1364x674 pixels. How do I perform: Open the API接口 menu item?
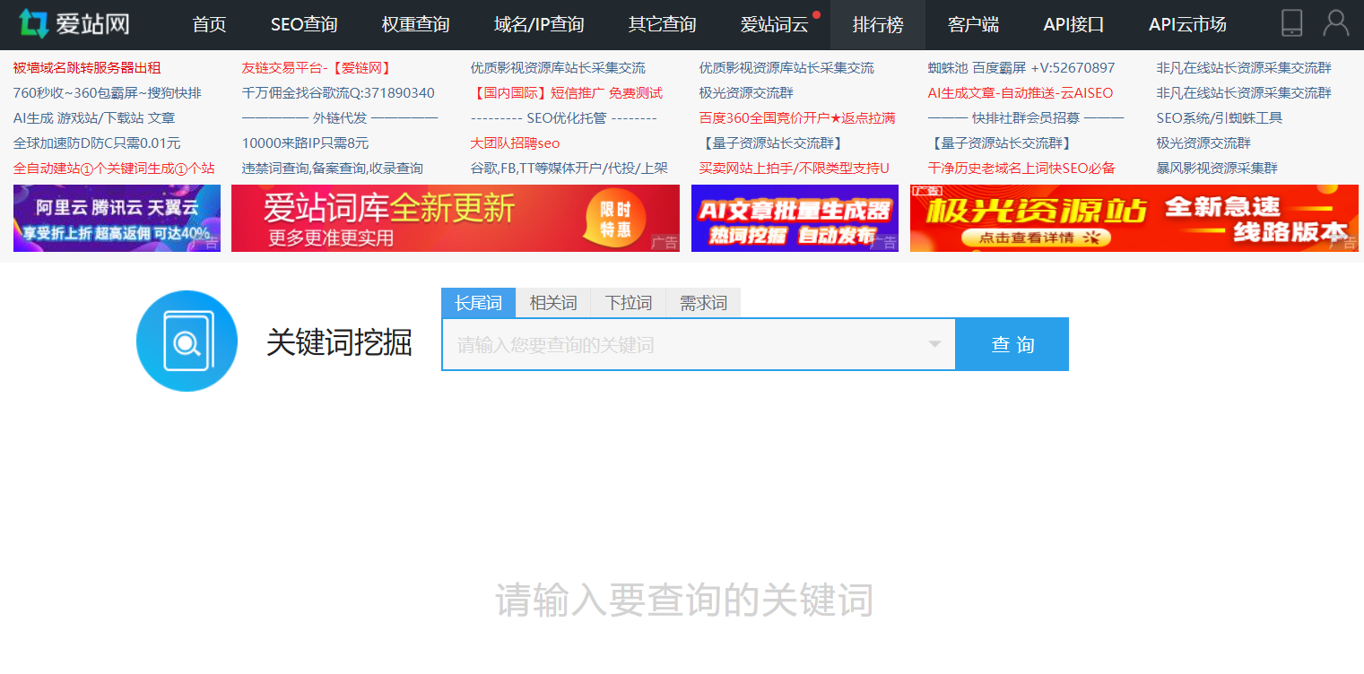pyautogui.click(x=1073, y=25)
